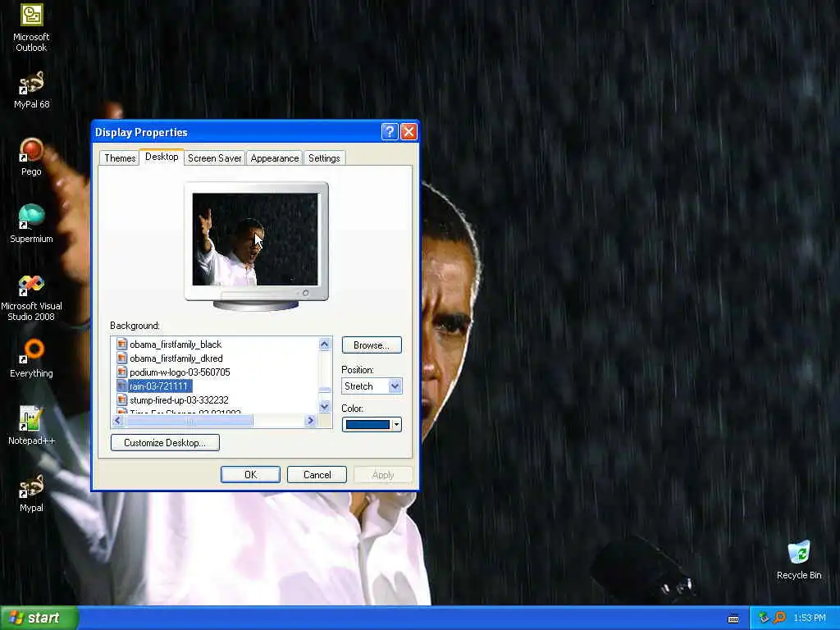
Task: Click icon next to obama_firstfamily_black
Action: (x=121, y=344)
